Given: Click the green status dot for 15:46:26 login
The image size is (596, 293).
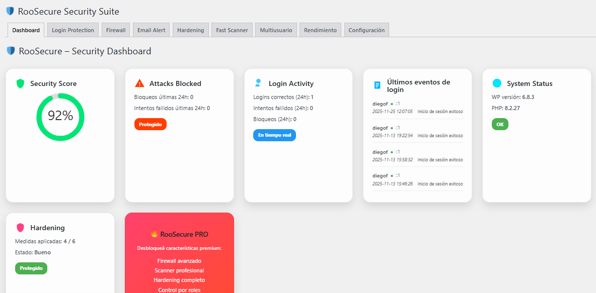Looking at the screenshot, I should (392, 176).
